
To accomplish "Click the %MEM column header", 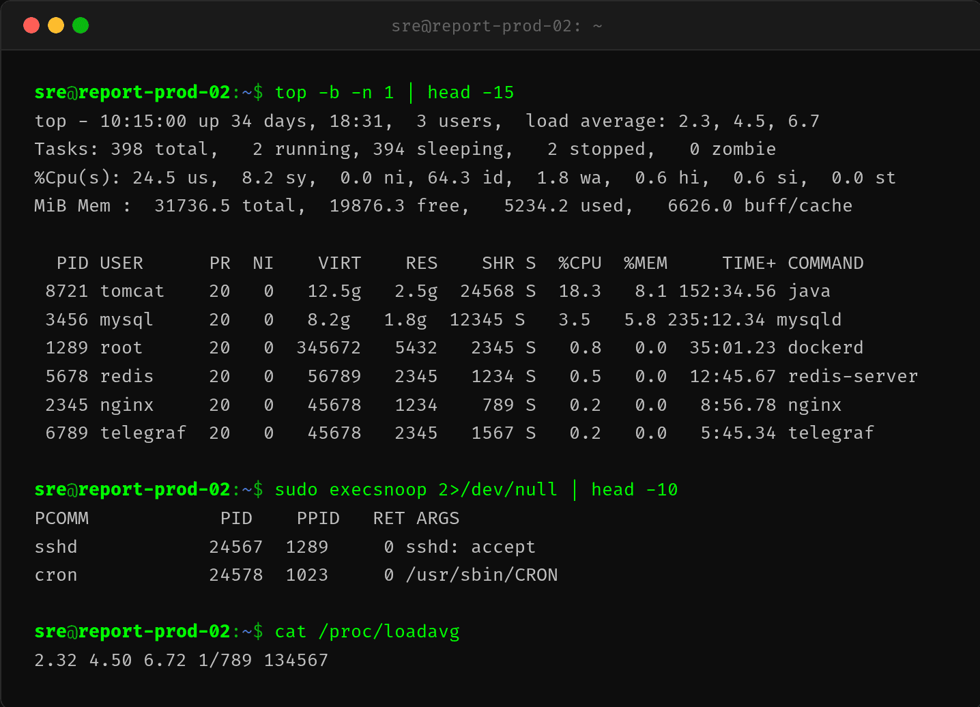I will [x=646, y=263].
